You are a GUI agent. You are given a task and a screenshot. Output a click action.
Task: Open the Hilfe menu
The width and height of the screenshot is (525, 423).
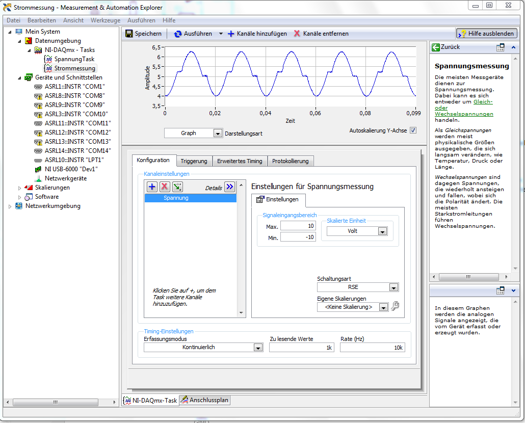pyautogui.click(x=169, y=20)
